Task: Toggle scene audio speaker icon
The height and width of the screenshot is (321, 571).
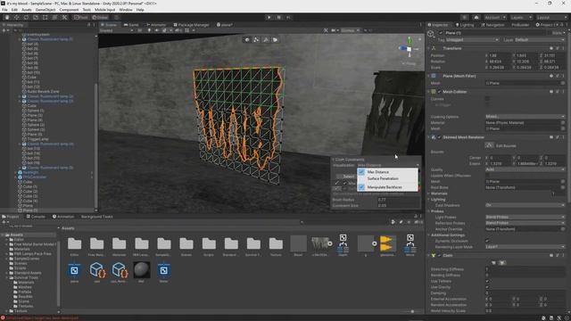Action: 157,30
